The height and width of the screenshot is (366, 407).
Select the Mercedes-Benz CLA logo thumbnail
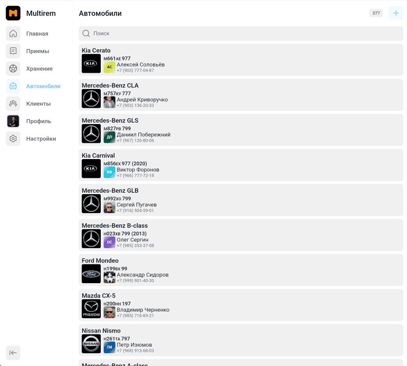[92, 99]
